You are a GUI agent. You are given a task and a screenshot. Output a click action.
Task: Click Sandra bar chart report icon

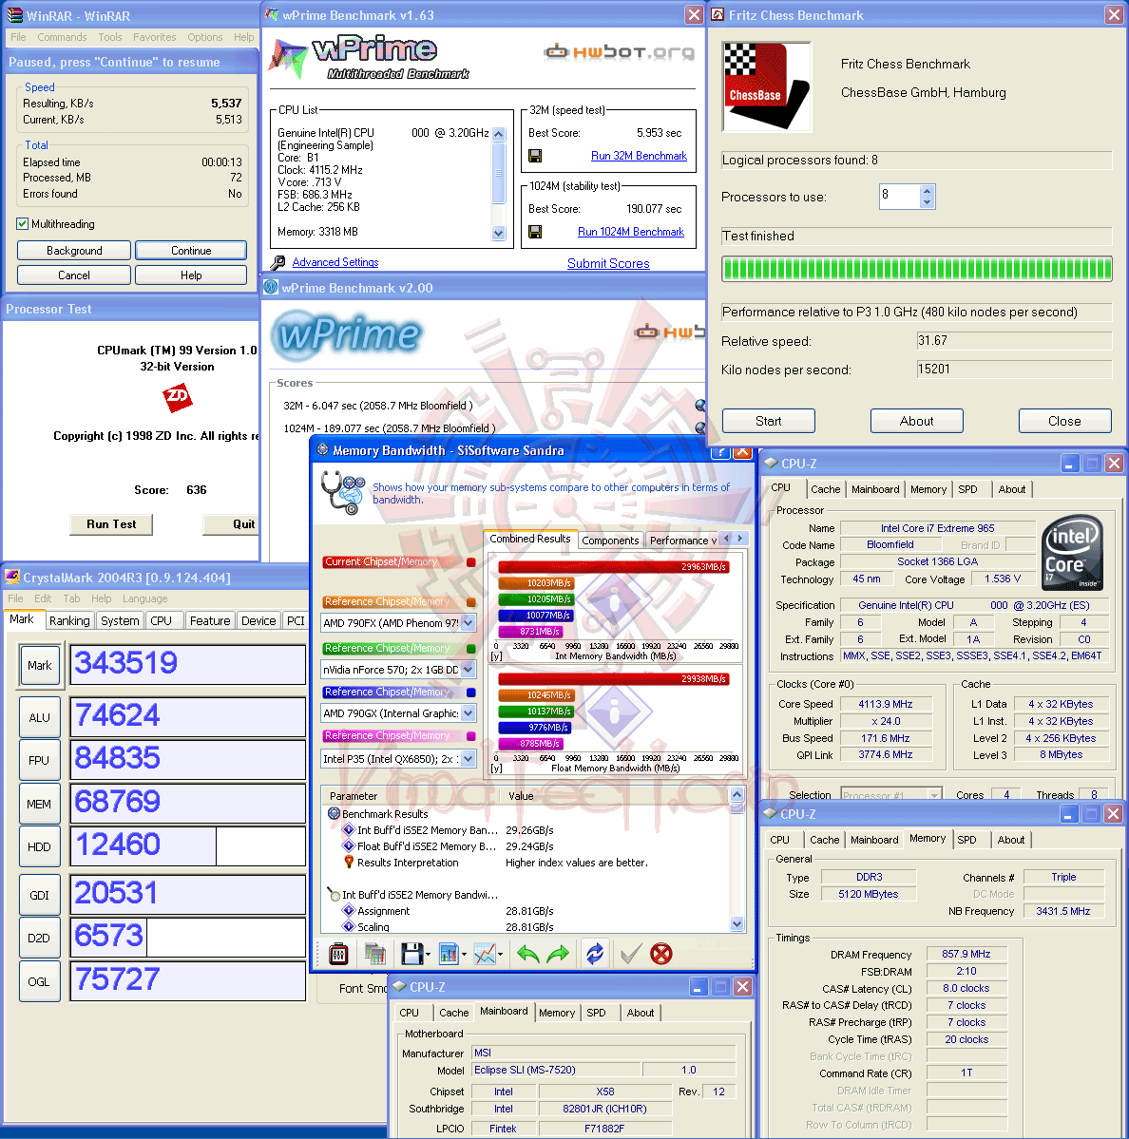tap(449, 954)
